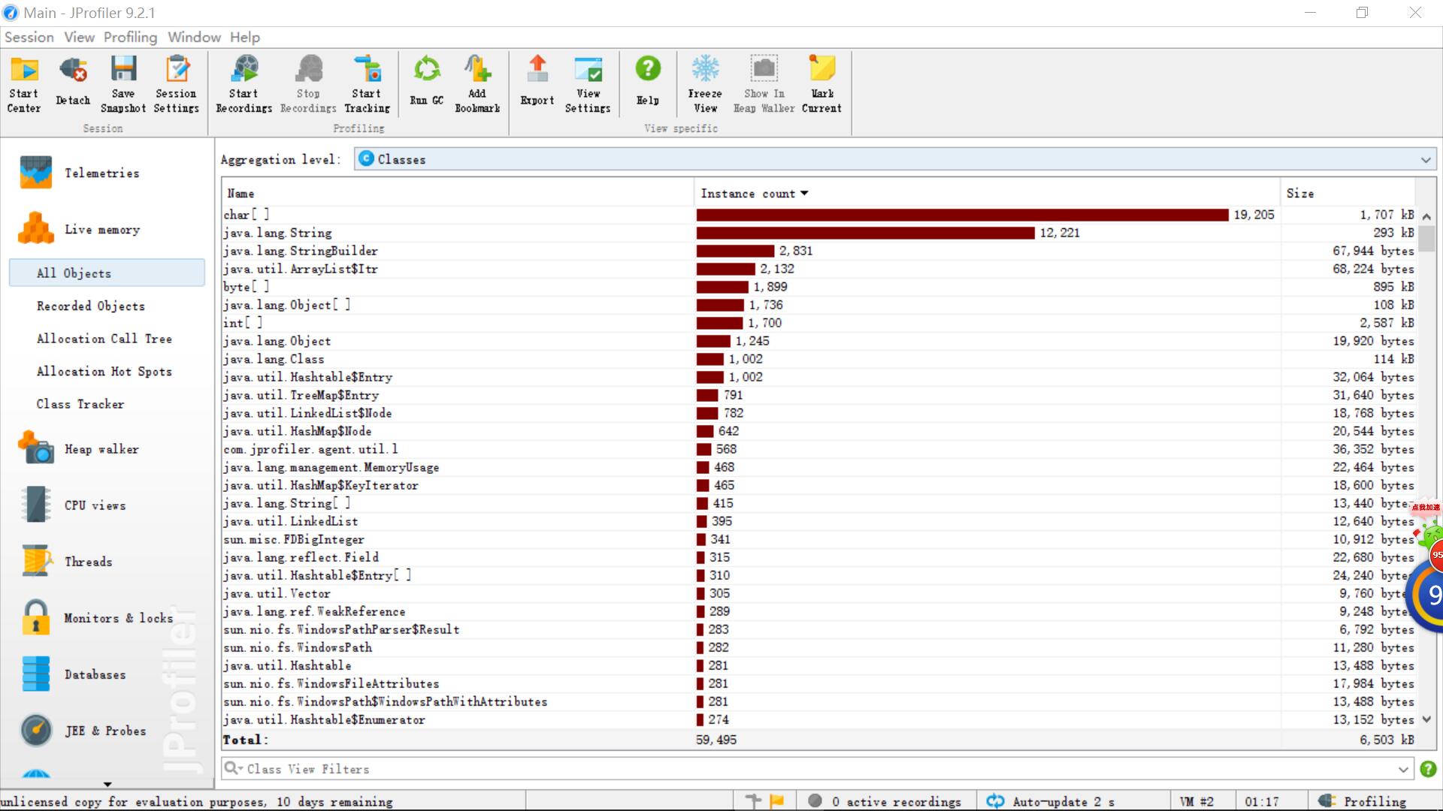This screenshot has height=811, width=1443.
Task: Open the Profiling menu
Action: (130, 37)
